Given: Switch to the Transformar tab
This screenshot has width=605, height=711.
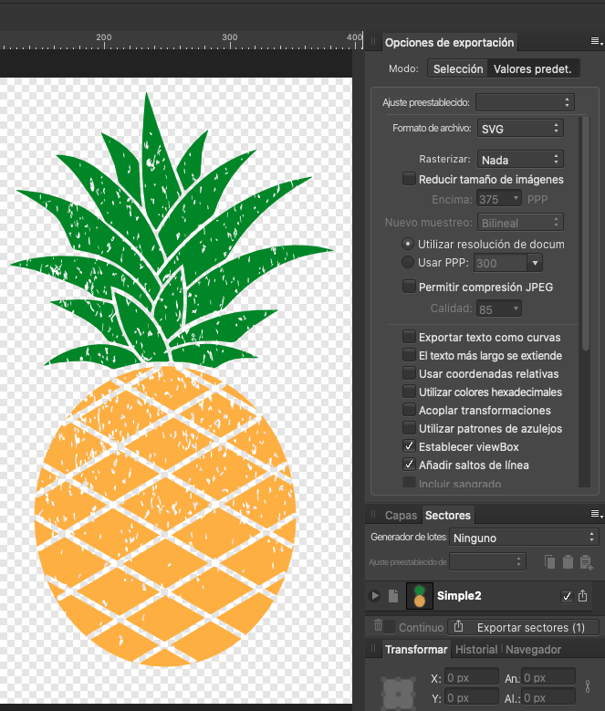Looking at the screenshot, I should click(416, 649).
